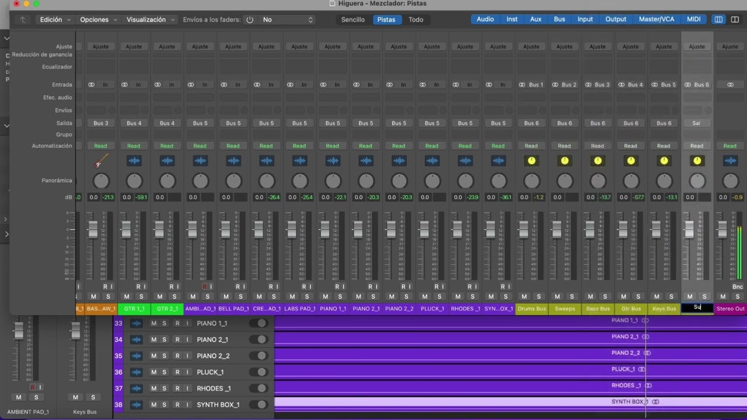747x420 pixels.
Task: Toggle the Master/VCA channel filter
Action: coord(657,19)
